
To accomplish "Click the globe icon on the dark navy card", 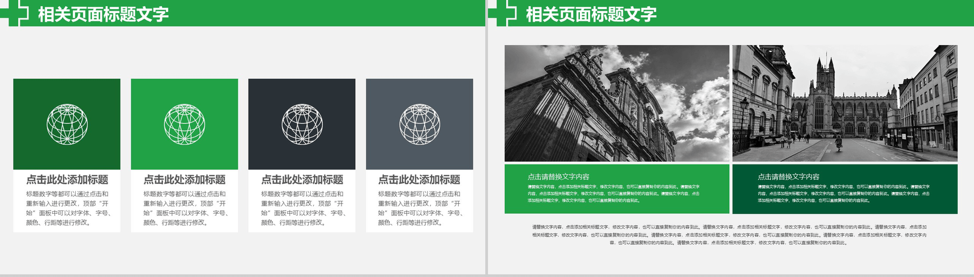I will coord(302,124).
